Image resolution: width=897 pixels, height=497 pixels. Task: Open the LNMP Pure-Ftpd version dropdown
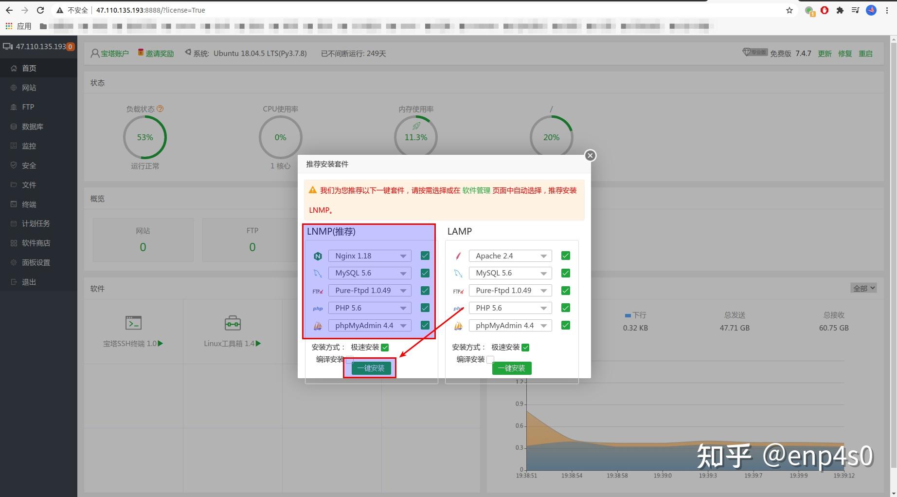point(370,291)
